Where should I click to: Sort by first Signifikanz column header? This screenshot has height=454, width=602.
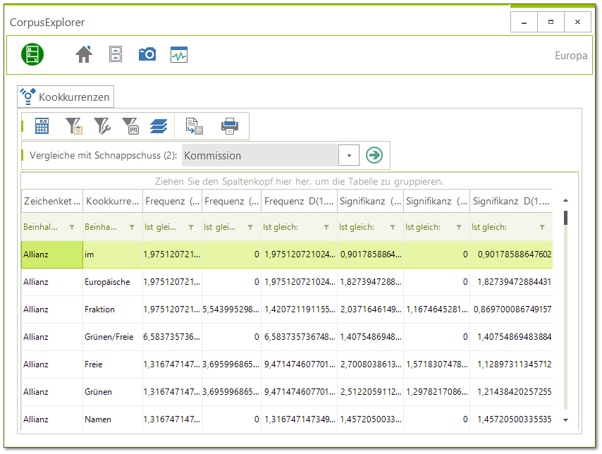tap(370, 201)
